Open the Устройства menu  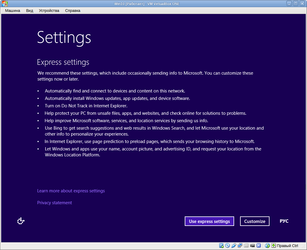49,11
